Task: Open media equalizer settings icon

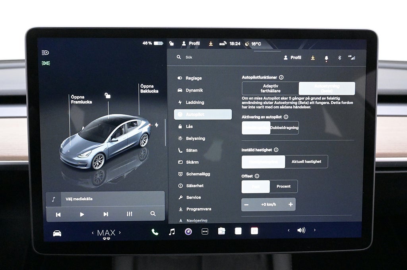Action: click(x=130, y=214)
